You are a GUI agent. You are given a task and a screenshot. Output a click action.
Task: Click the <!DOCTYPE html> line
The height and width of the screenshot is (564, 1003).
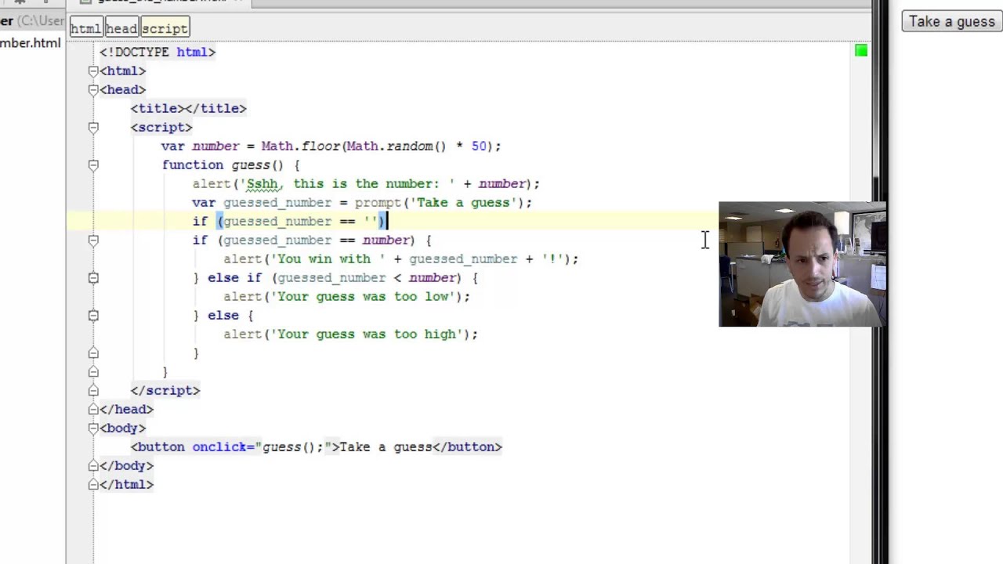click(157, 52)
